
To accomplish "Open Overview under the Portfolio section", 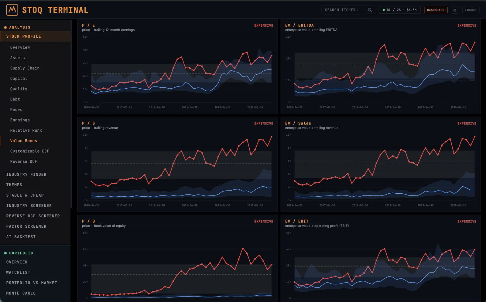I will tap(17, 262).
